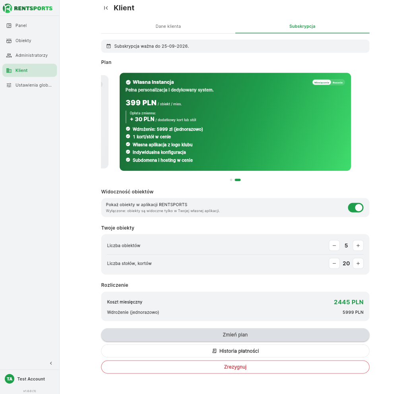Click the first carousel page dot
This screenshot has width=411, height=394.
tap(231, 180)
